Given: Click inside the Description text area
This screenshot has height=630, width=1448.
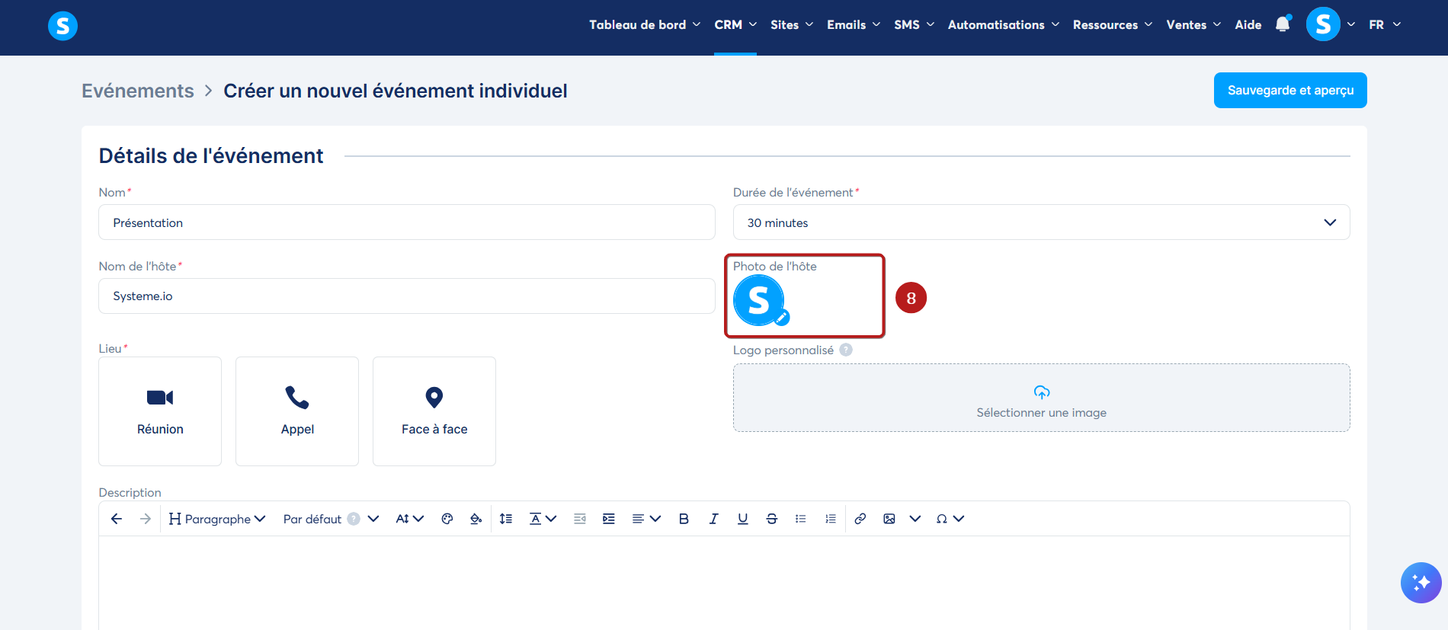Looking at the screenshot, I should (x=724, y=583).
